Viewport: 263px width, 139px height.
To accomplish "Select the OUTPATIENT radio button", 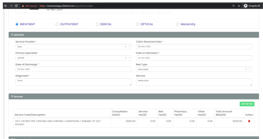I will 57,24.
